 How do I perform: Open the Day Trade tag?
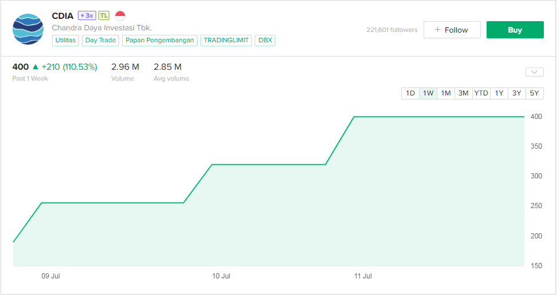101,41
